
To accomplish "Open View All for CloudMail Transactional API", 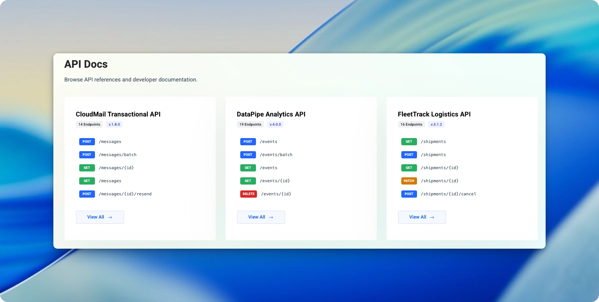I will 100,217.
